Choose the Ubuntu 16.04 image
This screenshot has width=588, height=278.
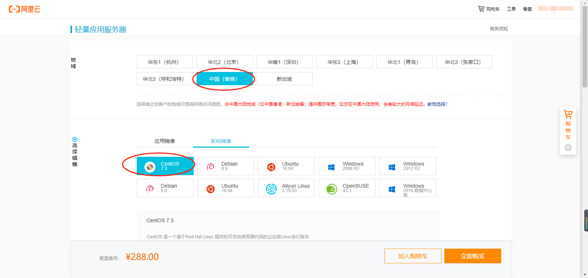tap(286, 166)
